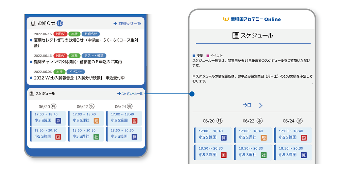This screenshot has height=172, width=340.
Task: Open 難関チャレンジ公開模試 notice
Action: click(78, 62)
